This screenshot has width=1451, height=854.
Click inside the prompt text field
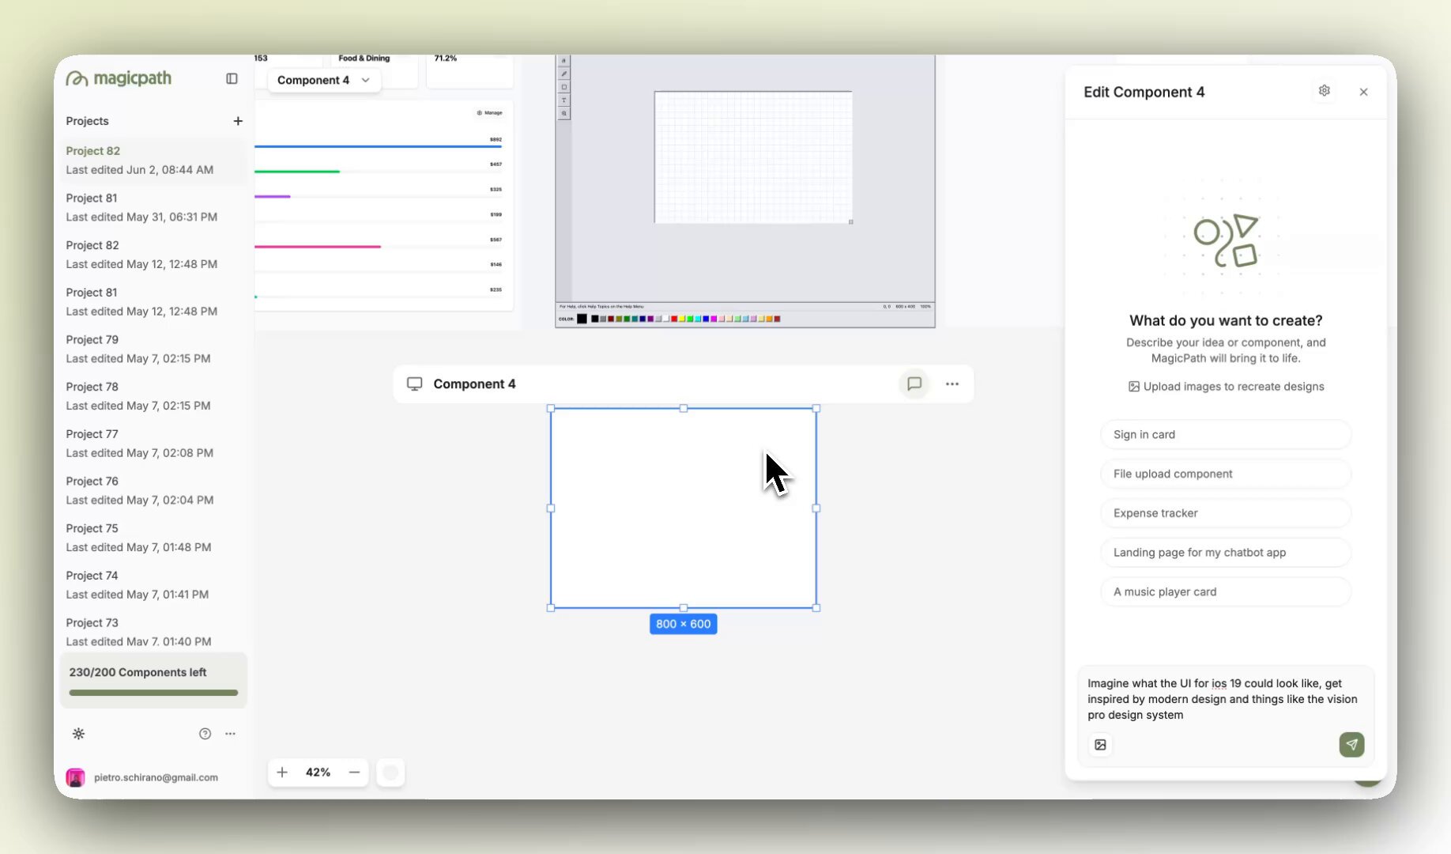coord(1225,699)
